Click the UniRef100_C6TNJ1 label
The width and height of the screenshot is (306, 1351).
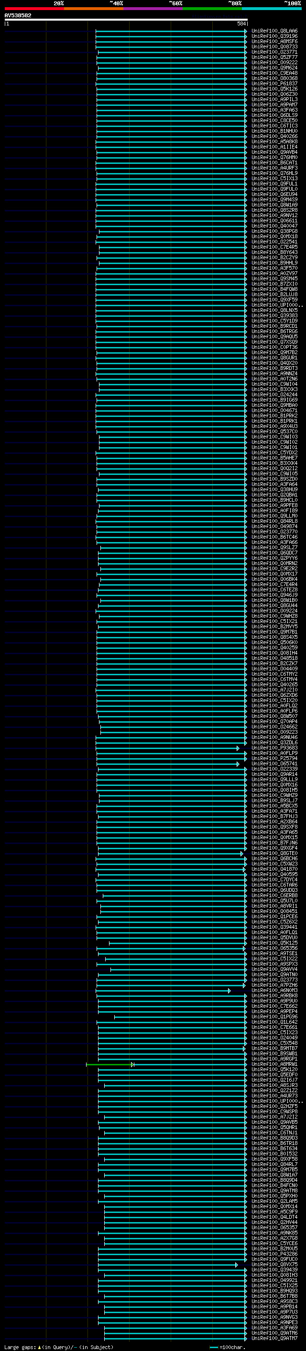[274, 1132]
